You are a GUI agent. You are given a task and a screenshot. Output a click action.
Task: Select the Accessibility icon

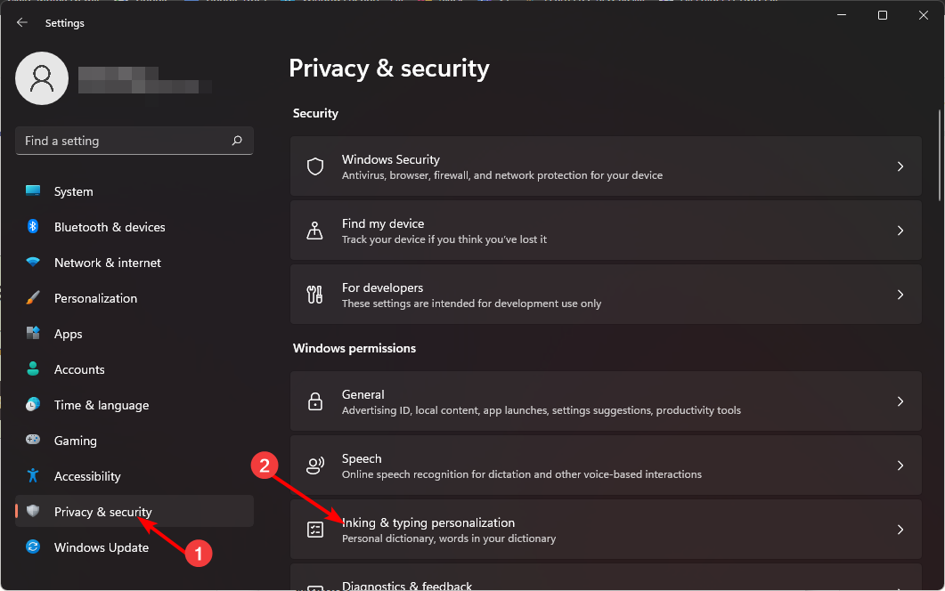point(34,476)
